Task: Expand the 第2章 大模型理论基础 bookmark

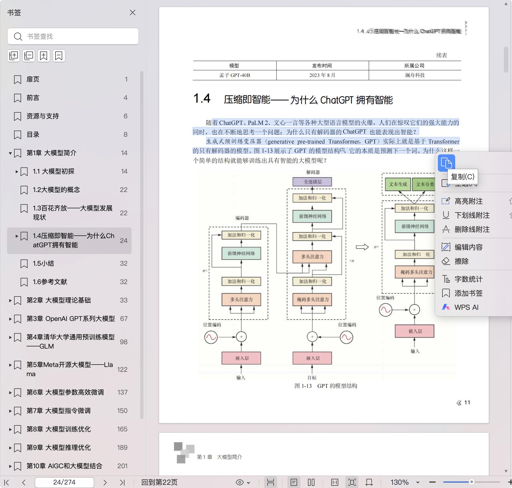Action: tap(10, 300)
